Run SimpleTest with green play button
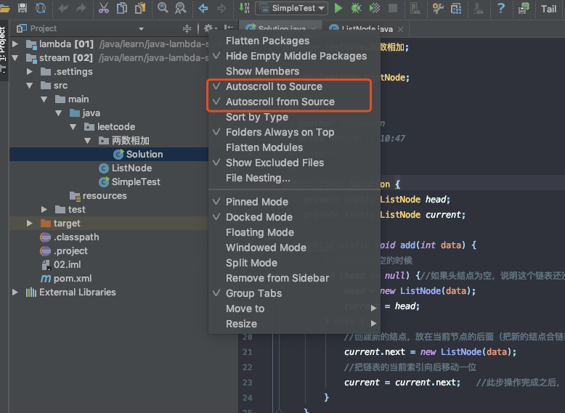This screenshot has width=565, height=413. [x=338, y=8]
